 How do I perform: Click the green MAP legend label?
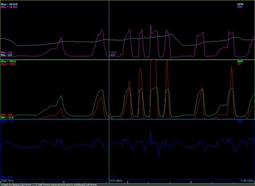pyautogui.click(x=239, y=62)
